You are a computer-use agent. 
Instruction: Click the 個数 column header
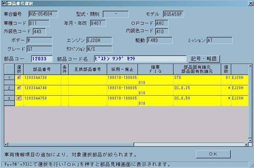click(226, 69)
